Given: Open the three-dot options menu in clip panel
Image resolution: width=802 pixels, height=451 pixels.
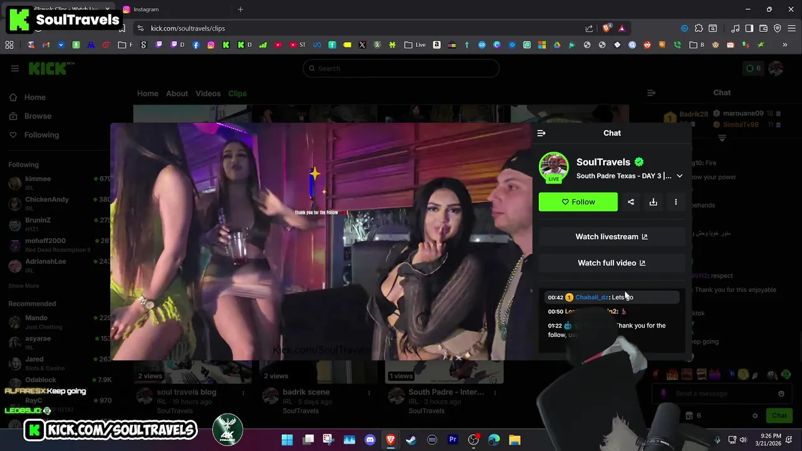Looking at the screenshot, I should (x=675, y=202).
